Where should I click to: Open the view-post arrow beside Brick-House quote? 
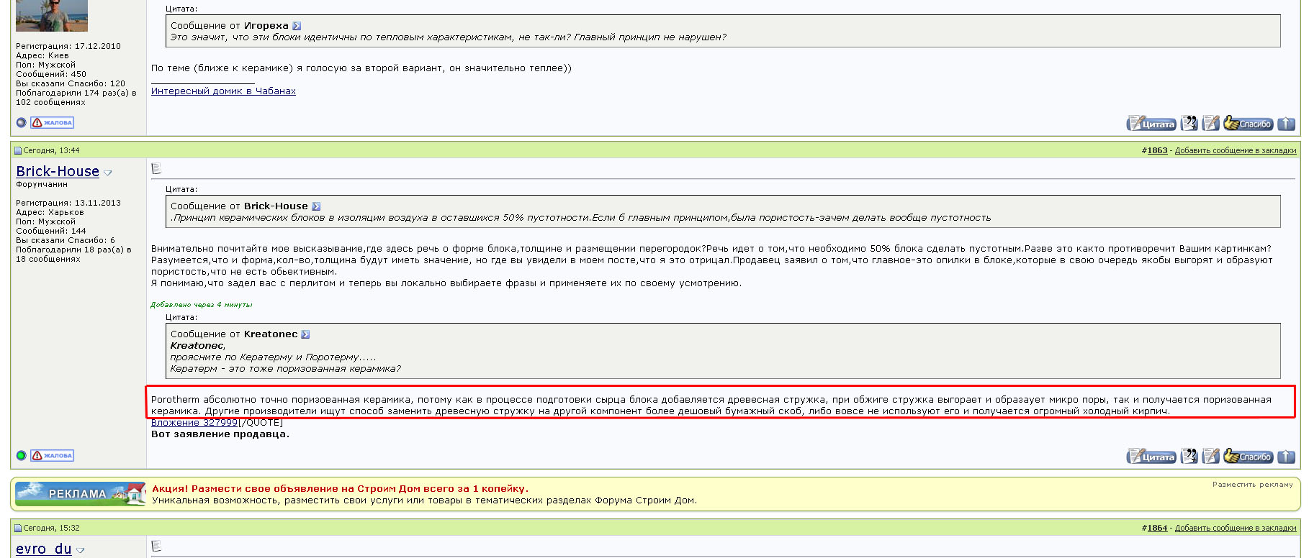pyautogui.click(x=316, y=206)
